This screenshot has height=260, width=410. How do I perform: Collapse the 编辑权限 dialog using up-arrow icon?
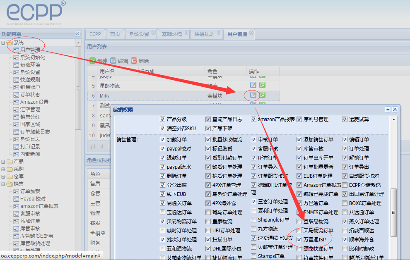tap(388, 110)
